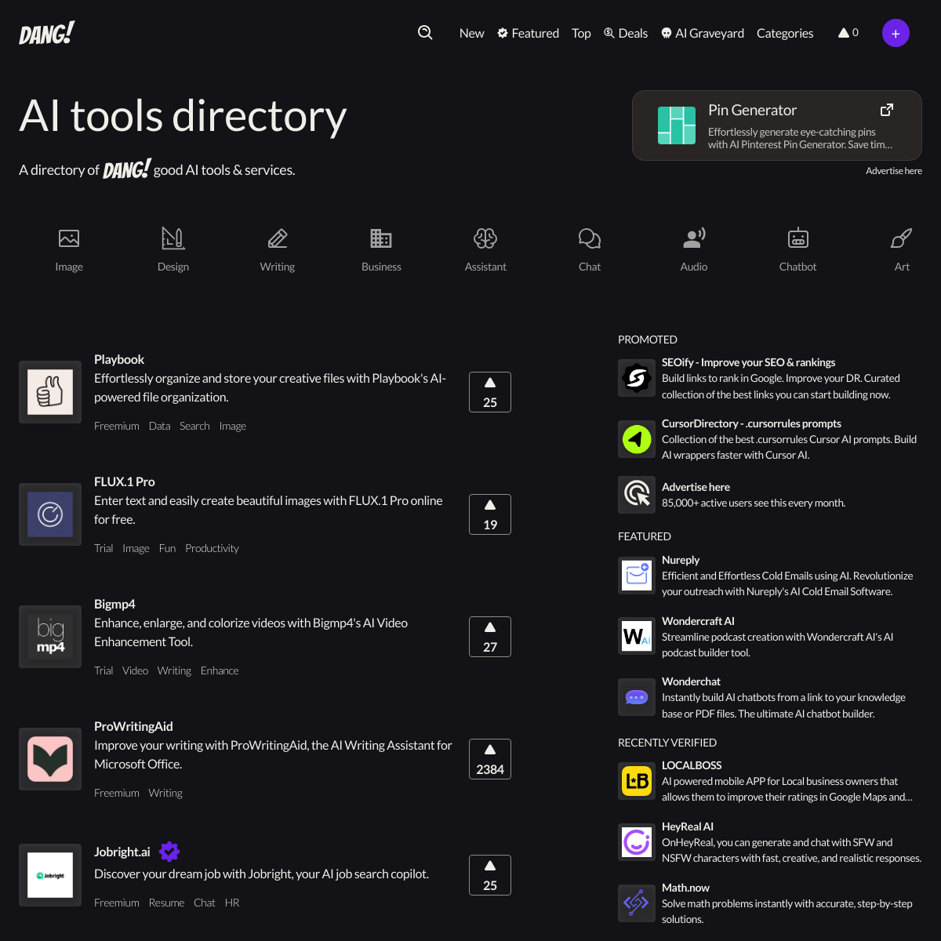Screen dimensions: 941x941
Task: Open the Image category icon
Action: click(x=69, y=238)
